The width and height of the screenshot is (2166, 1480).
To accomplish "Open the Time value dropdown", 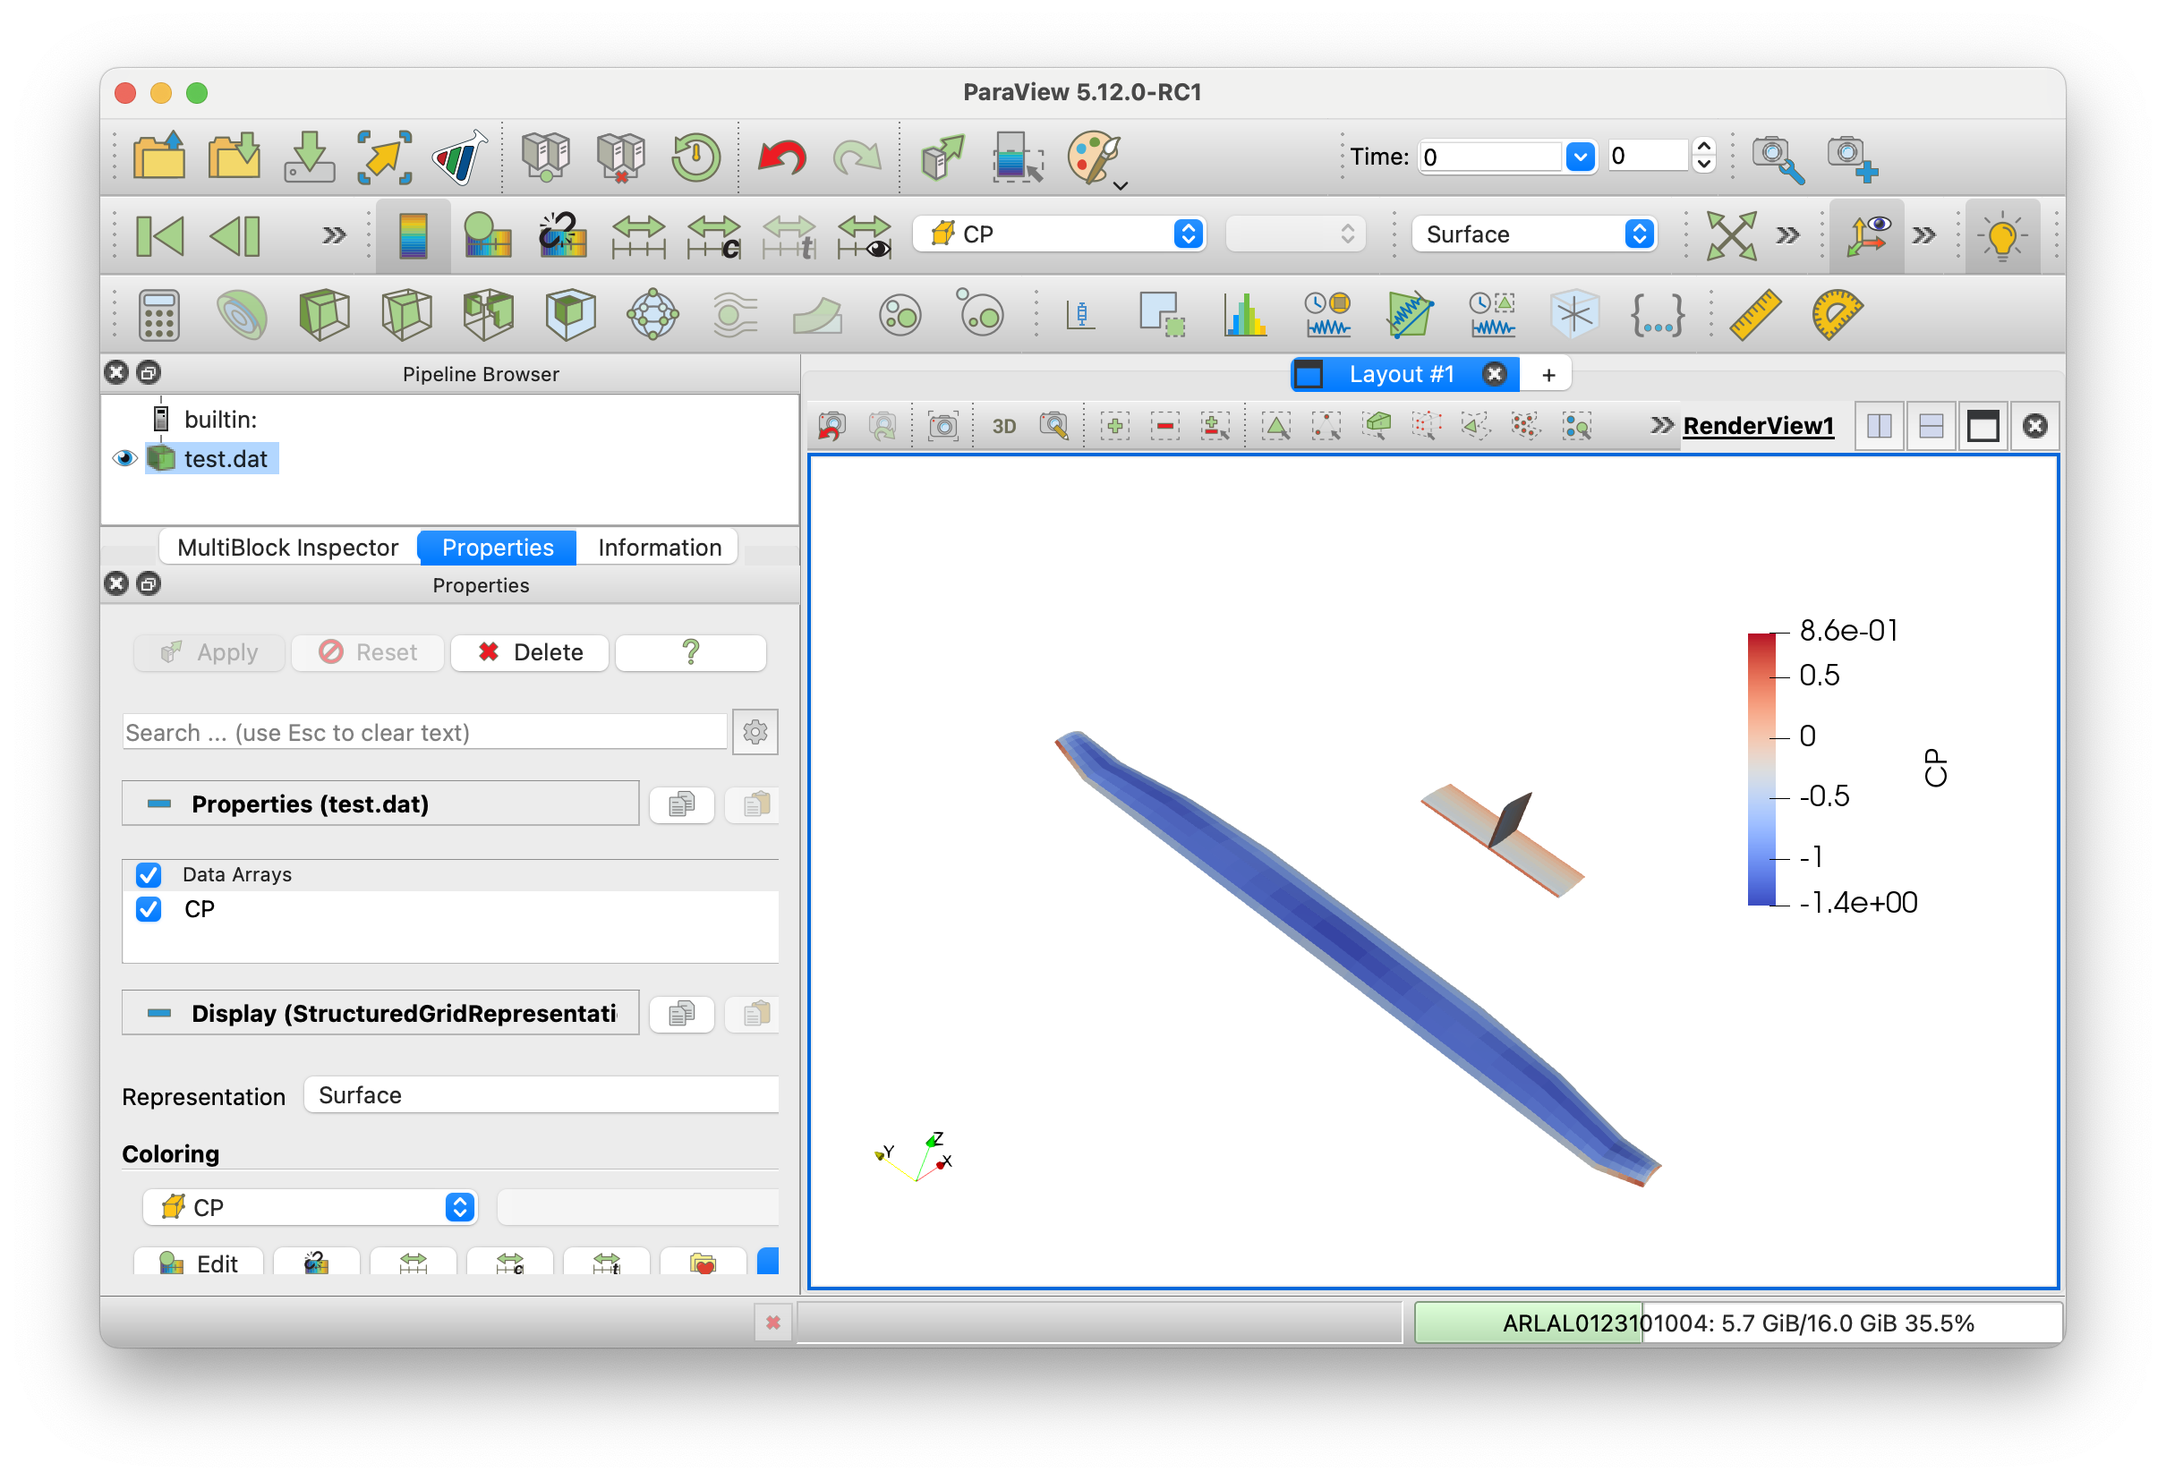I will 1580,157.
